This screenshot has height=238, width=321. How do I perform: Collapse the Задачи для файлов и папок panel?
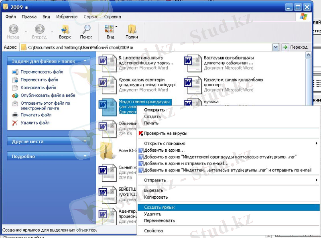(x=85, y=61)
